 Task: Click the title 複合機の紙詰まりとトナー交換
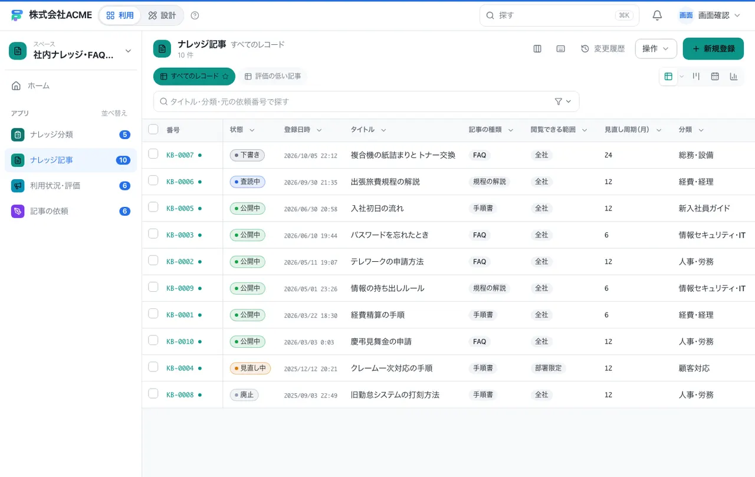pos(403,155)
